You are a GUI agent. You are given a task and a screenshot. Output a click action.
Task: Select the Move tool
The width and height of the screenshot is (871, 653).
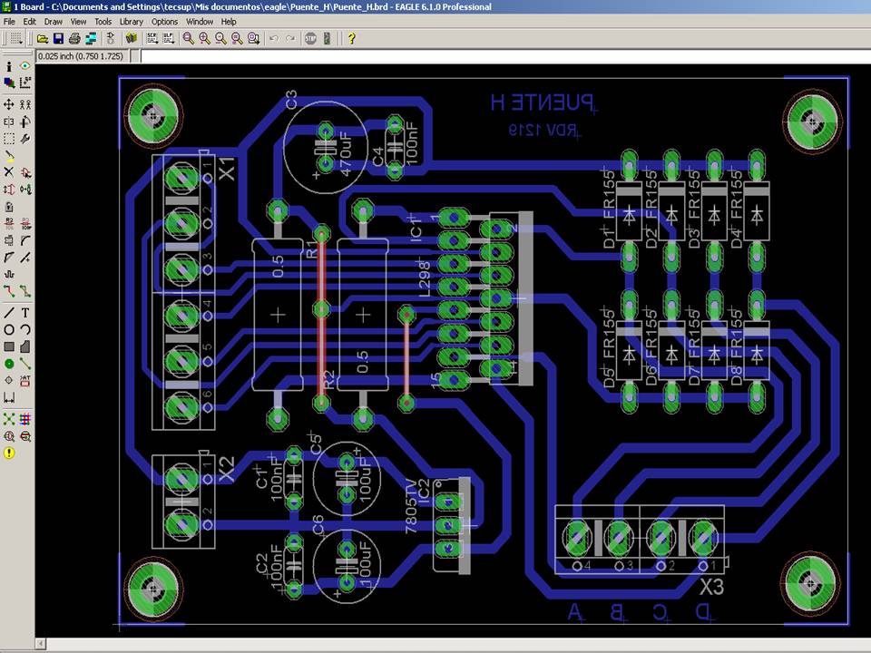[9, 104]
